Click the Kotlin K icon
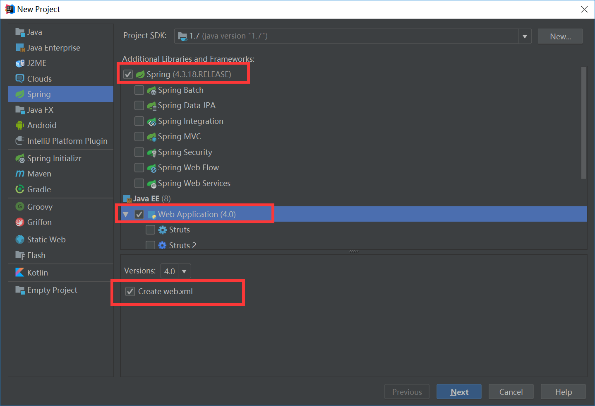 pyautogui.click(x=20, y=273)
